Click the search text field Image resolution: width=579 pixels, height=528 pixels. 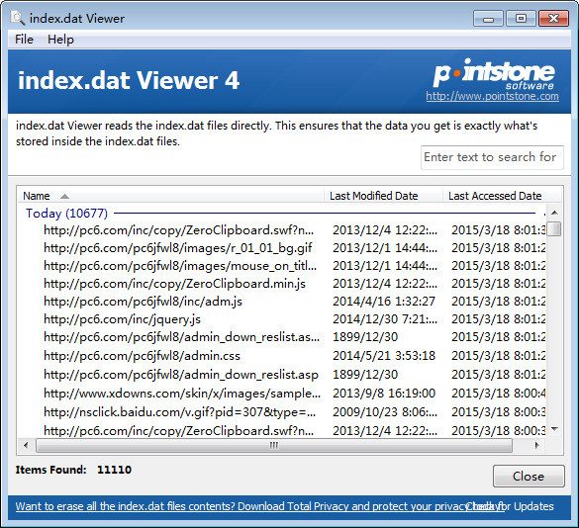pos(492,157)
